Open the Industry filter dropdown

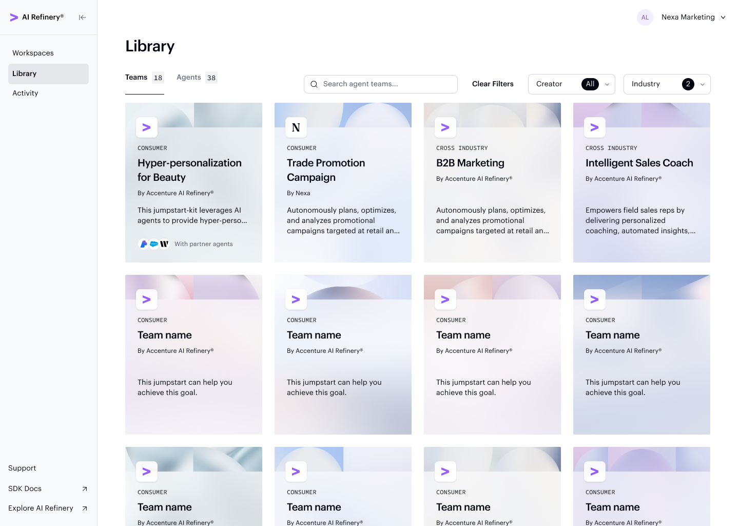pyautogui.click(x=667, y=84)
